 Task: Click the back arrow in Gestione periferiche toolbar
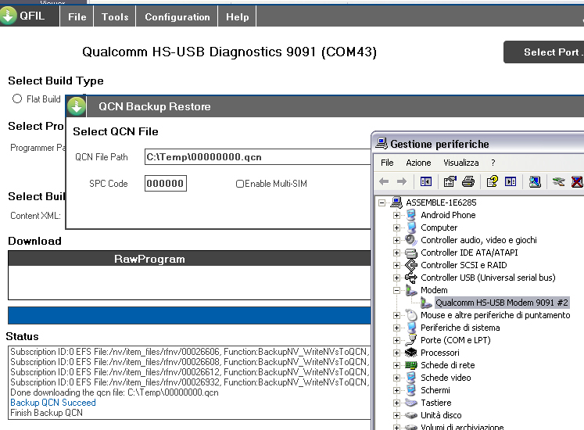click(384, 181)
